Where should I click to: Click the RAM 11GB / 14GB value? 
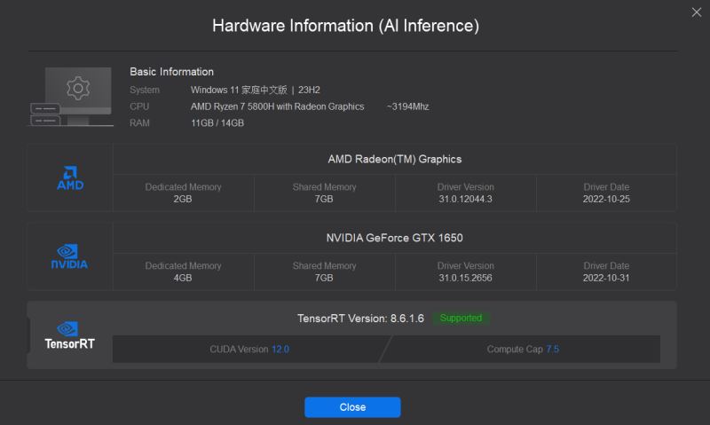217,123
